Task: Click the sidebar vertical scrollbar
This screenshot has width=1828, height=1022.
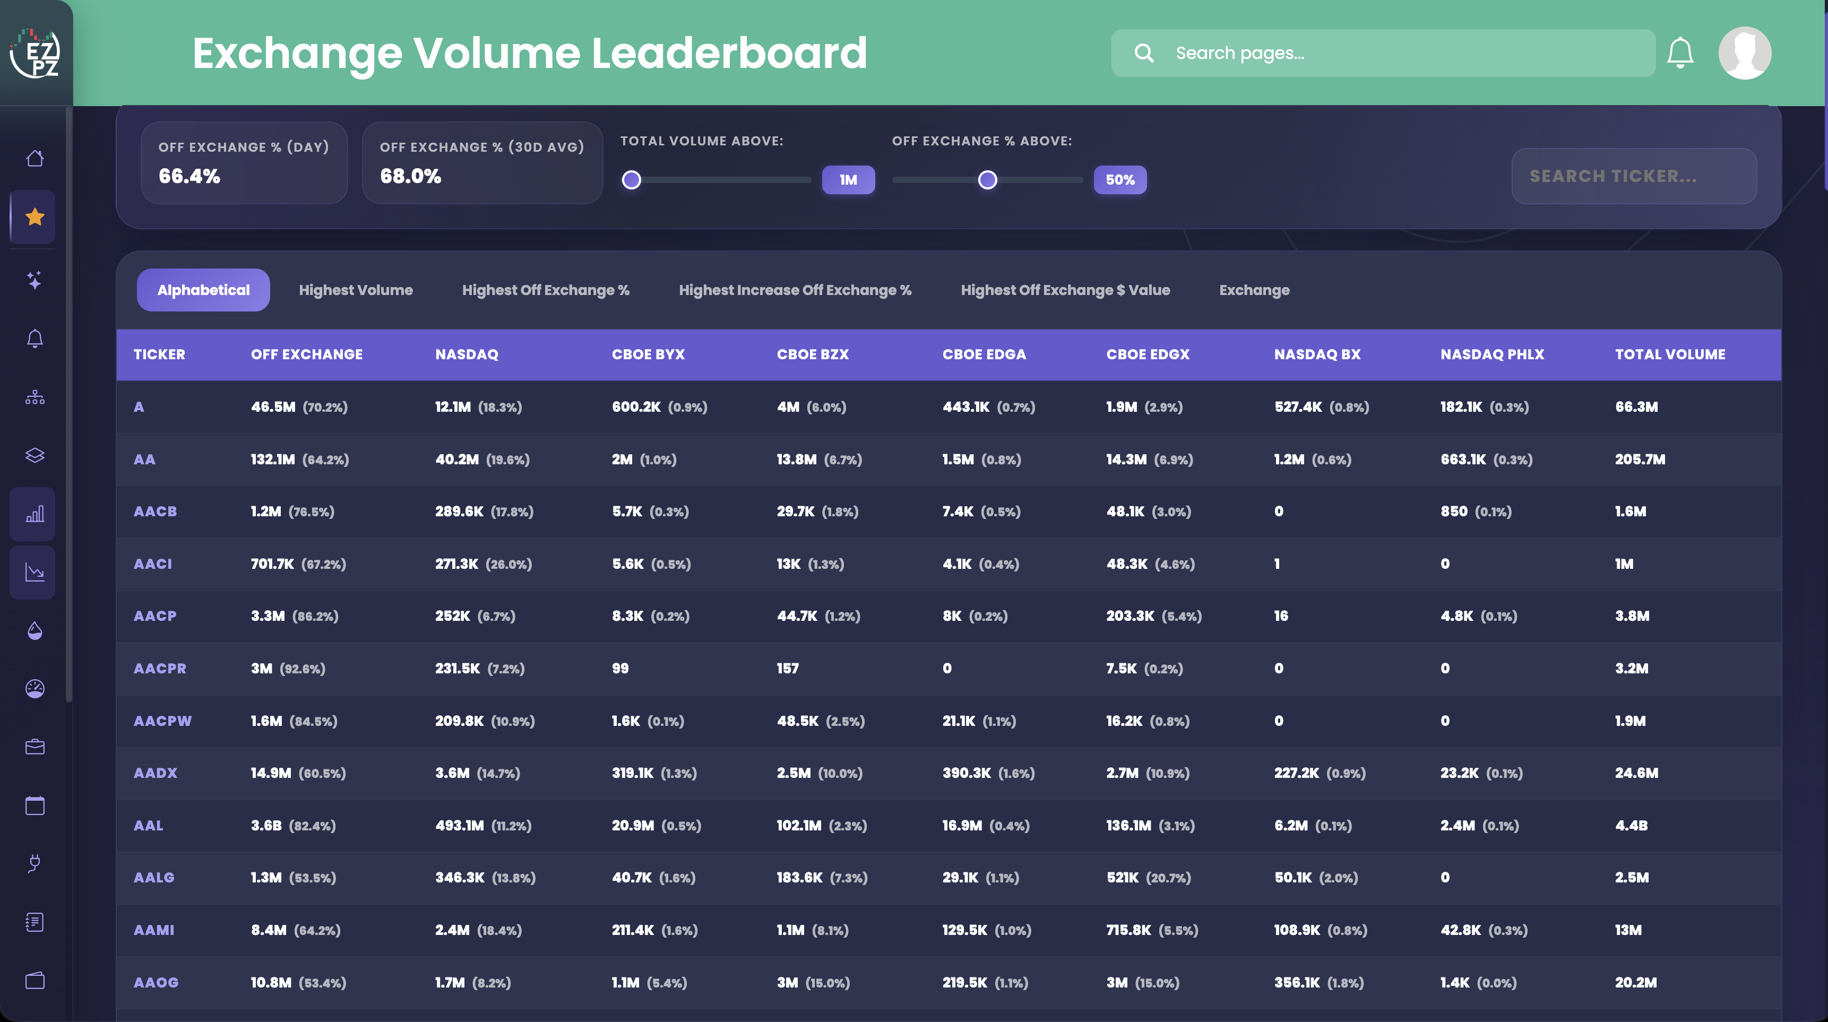Action: click(x=69, y=404)
